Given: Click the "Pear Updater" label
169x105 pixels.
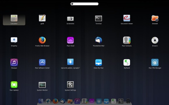Looking at the screenshot, I should (x=14, y=90).
